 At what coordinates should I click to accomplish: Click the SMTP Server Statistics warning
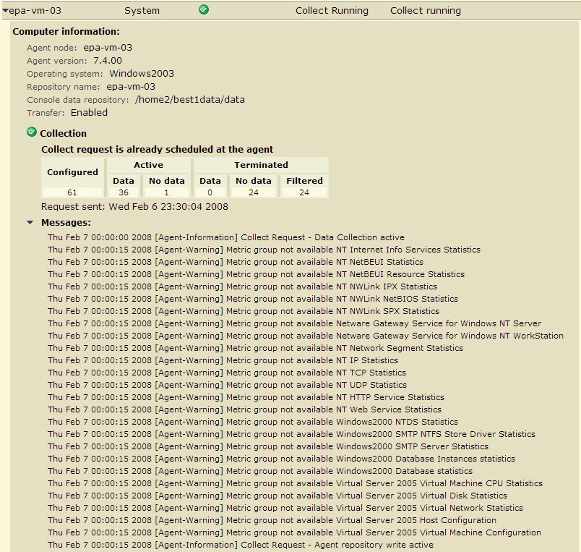[268, 446]
